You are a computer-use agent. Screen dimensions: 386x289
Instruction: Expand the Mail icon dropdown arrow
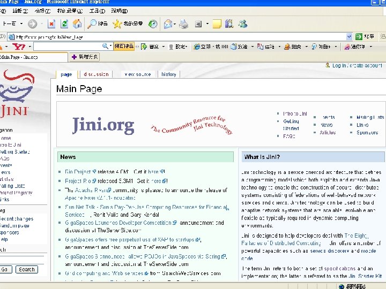point(175,24)
